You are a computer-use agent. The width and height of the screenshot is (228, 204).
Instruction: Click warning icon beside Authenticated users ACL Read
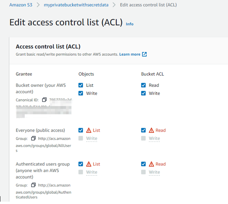pyautogui.click(x=151, y=164)
